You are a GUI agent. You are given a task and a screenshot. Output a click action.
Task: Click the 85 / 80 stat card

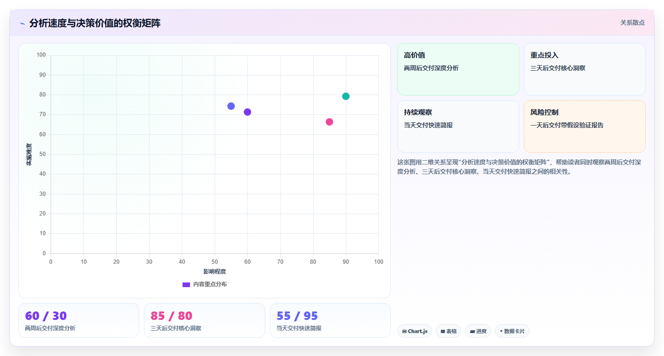pos(204,320)
